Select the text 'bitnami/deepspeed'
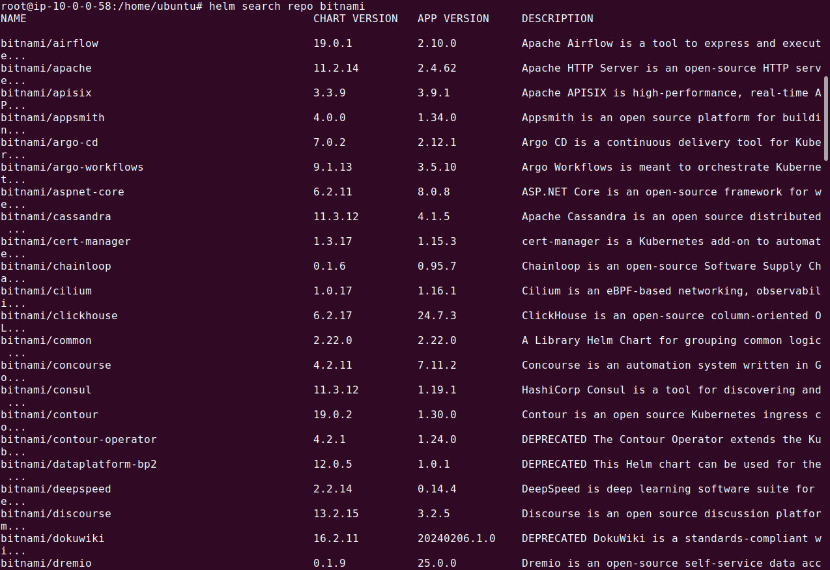 (x=56, y=489)
